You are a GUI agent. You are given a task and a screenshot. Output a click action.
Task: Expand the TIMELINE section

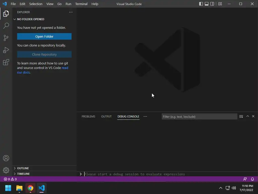coord(44,174)
